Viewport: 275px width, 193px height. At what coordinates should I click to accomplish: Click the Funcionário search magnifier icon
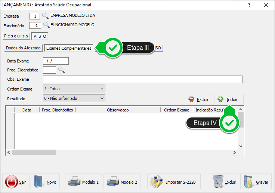pyautogui.click(x=46, y=25)
